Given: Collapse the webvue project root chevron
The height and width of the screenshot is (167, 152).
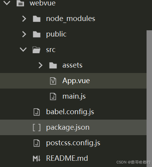Looking at the screenshot, I should (x=7, y=3).
